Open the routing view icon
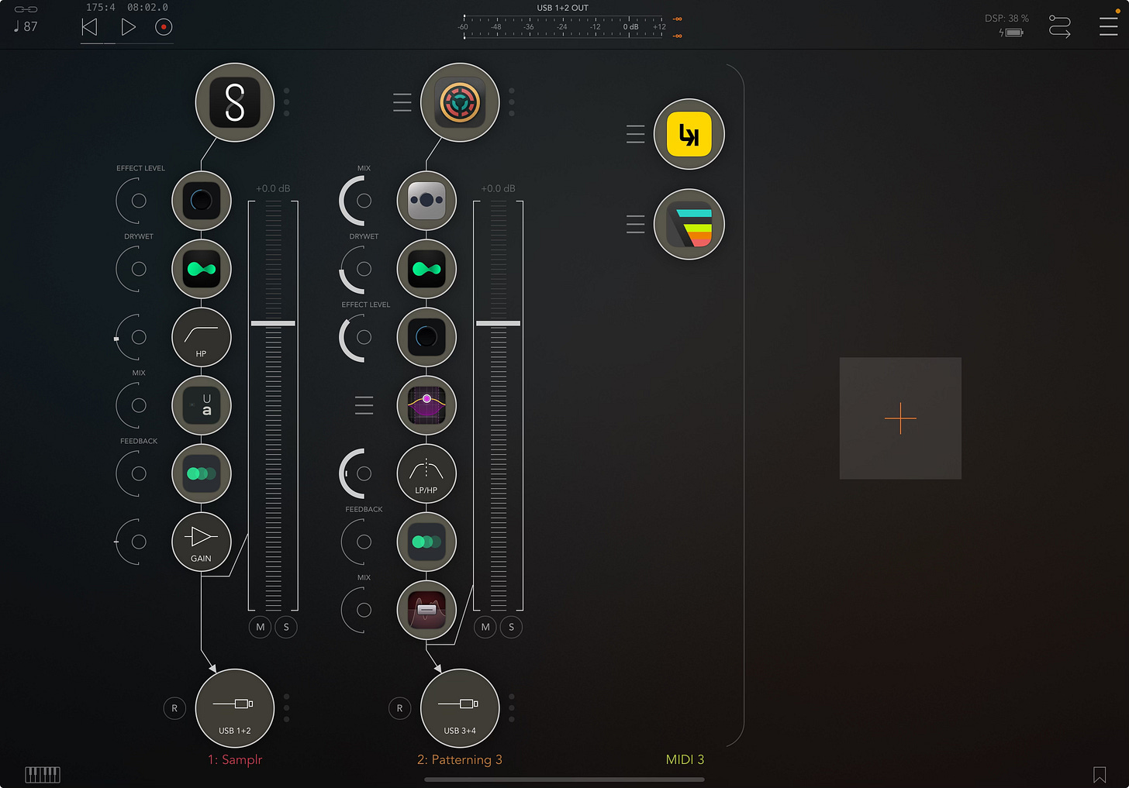 [1060, 26]
